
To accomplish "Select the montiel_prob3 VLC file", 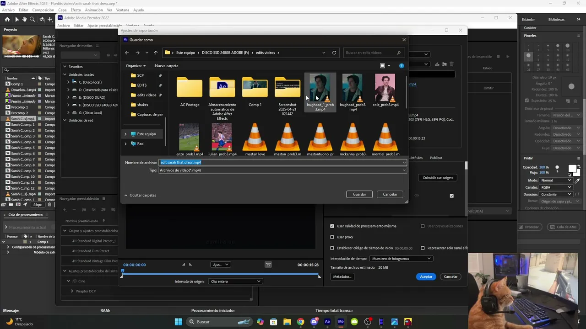I will 385,140.
